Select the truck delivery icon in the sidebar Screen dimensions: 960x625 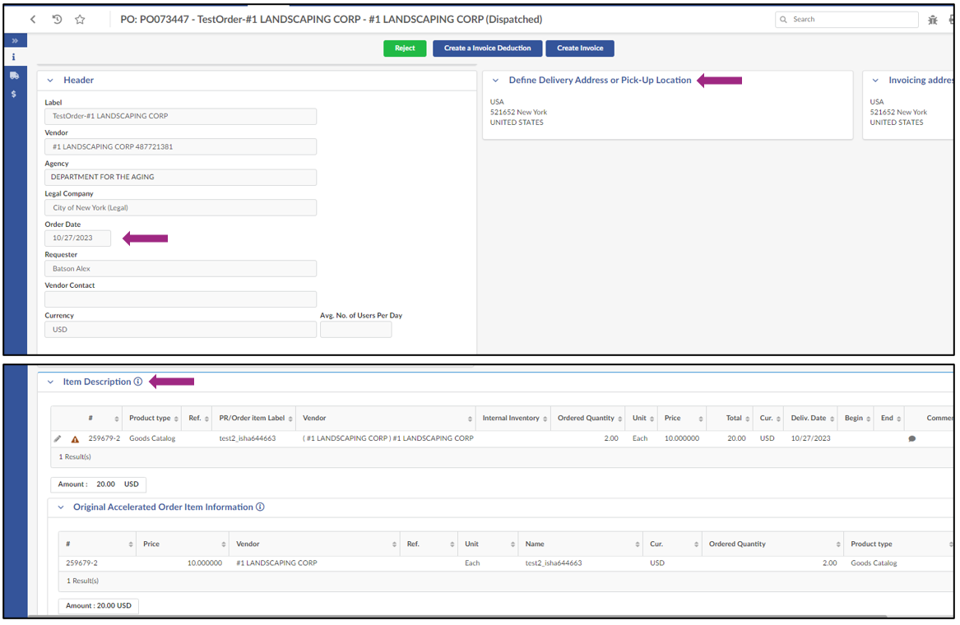[13, 75]
